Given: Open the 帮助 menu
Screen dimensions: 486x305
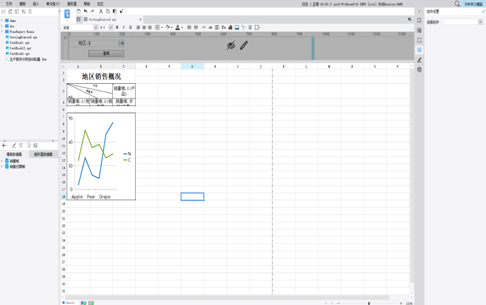Looking at the screenshot, I should pyautogui.click(x=87, y=4).
